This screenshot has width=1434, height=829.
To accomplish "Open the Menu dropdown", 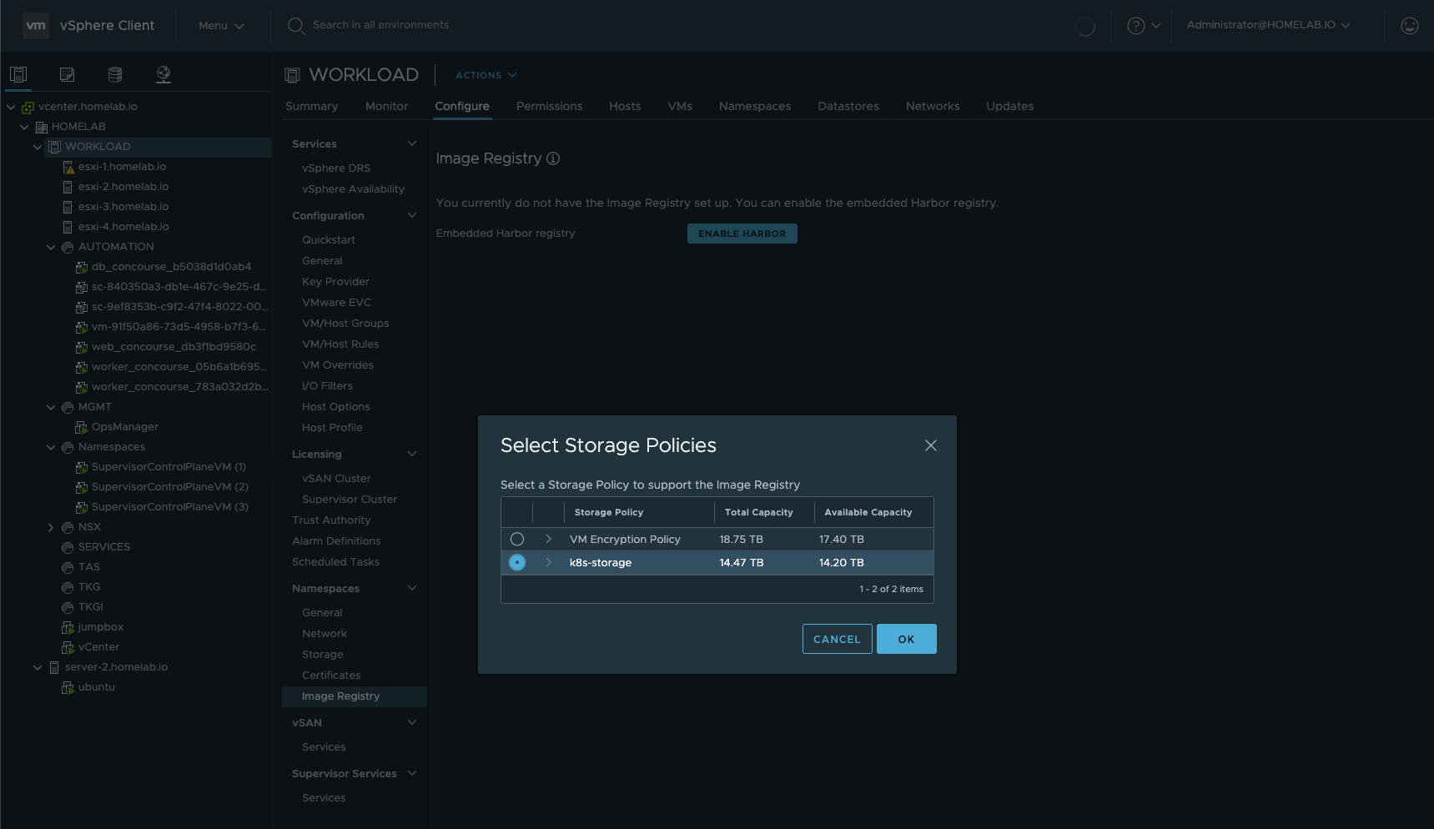I will [x=221, y=26].
